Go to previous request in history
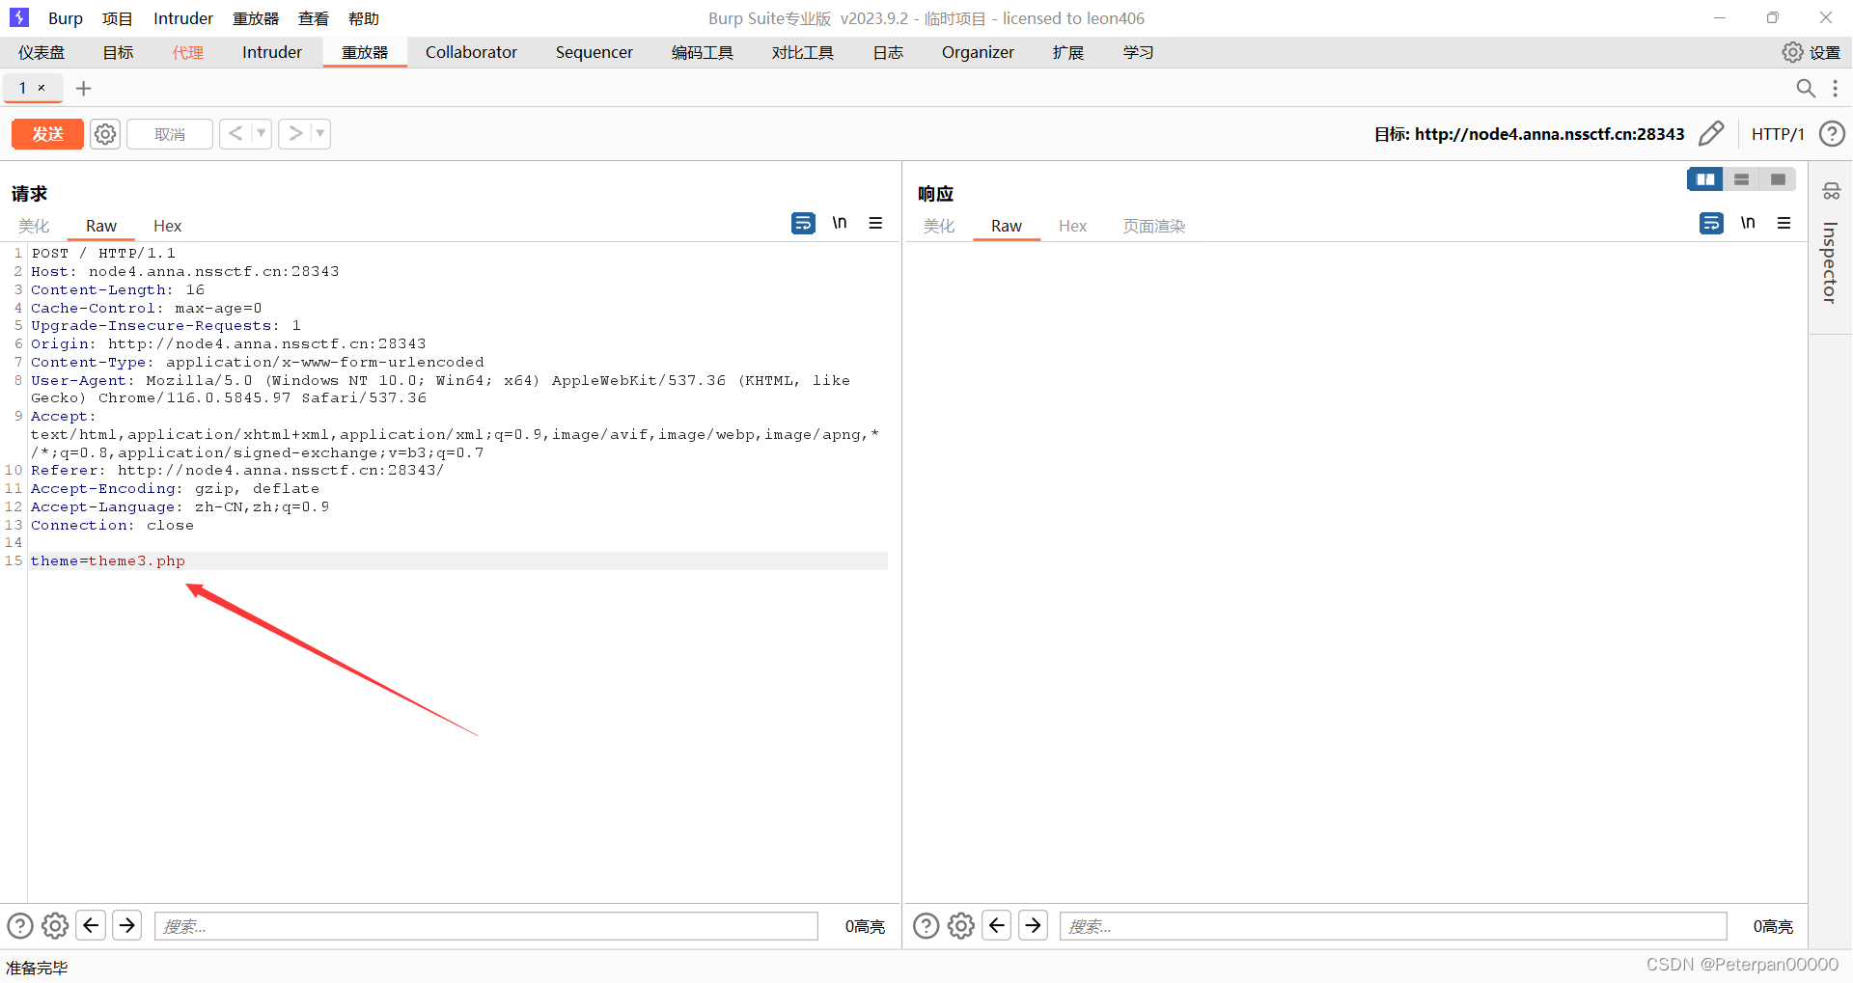The image size is (1853, 983). point(235,133)
